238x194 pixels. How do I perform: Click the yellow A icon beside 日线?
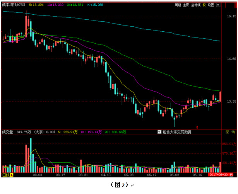point(12,175)
